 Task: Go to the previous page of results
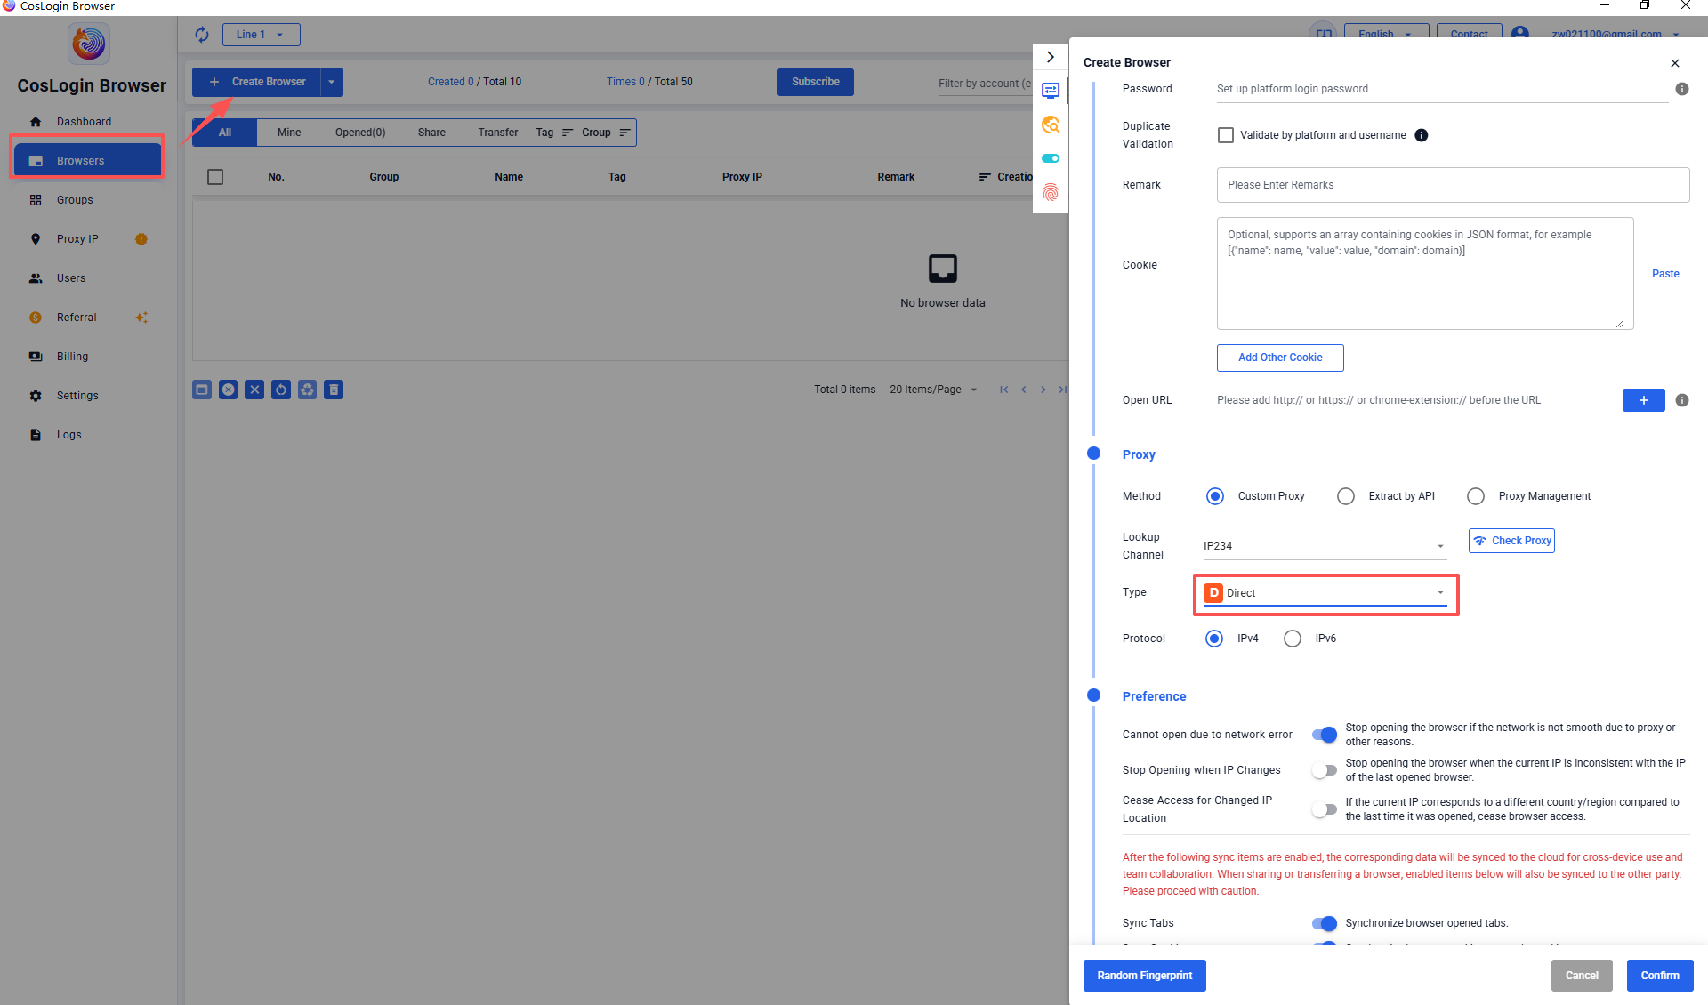(x=1024, y=390)
